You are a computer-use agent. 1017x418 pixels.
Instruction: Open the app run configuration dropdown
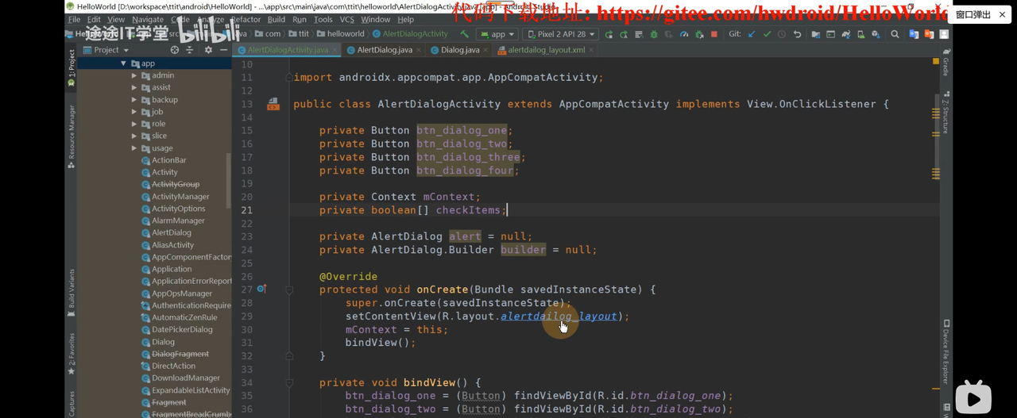point(497,34)
